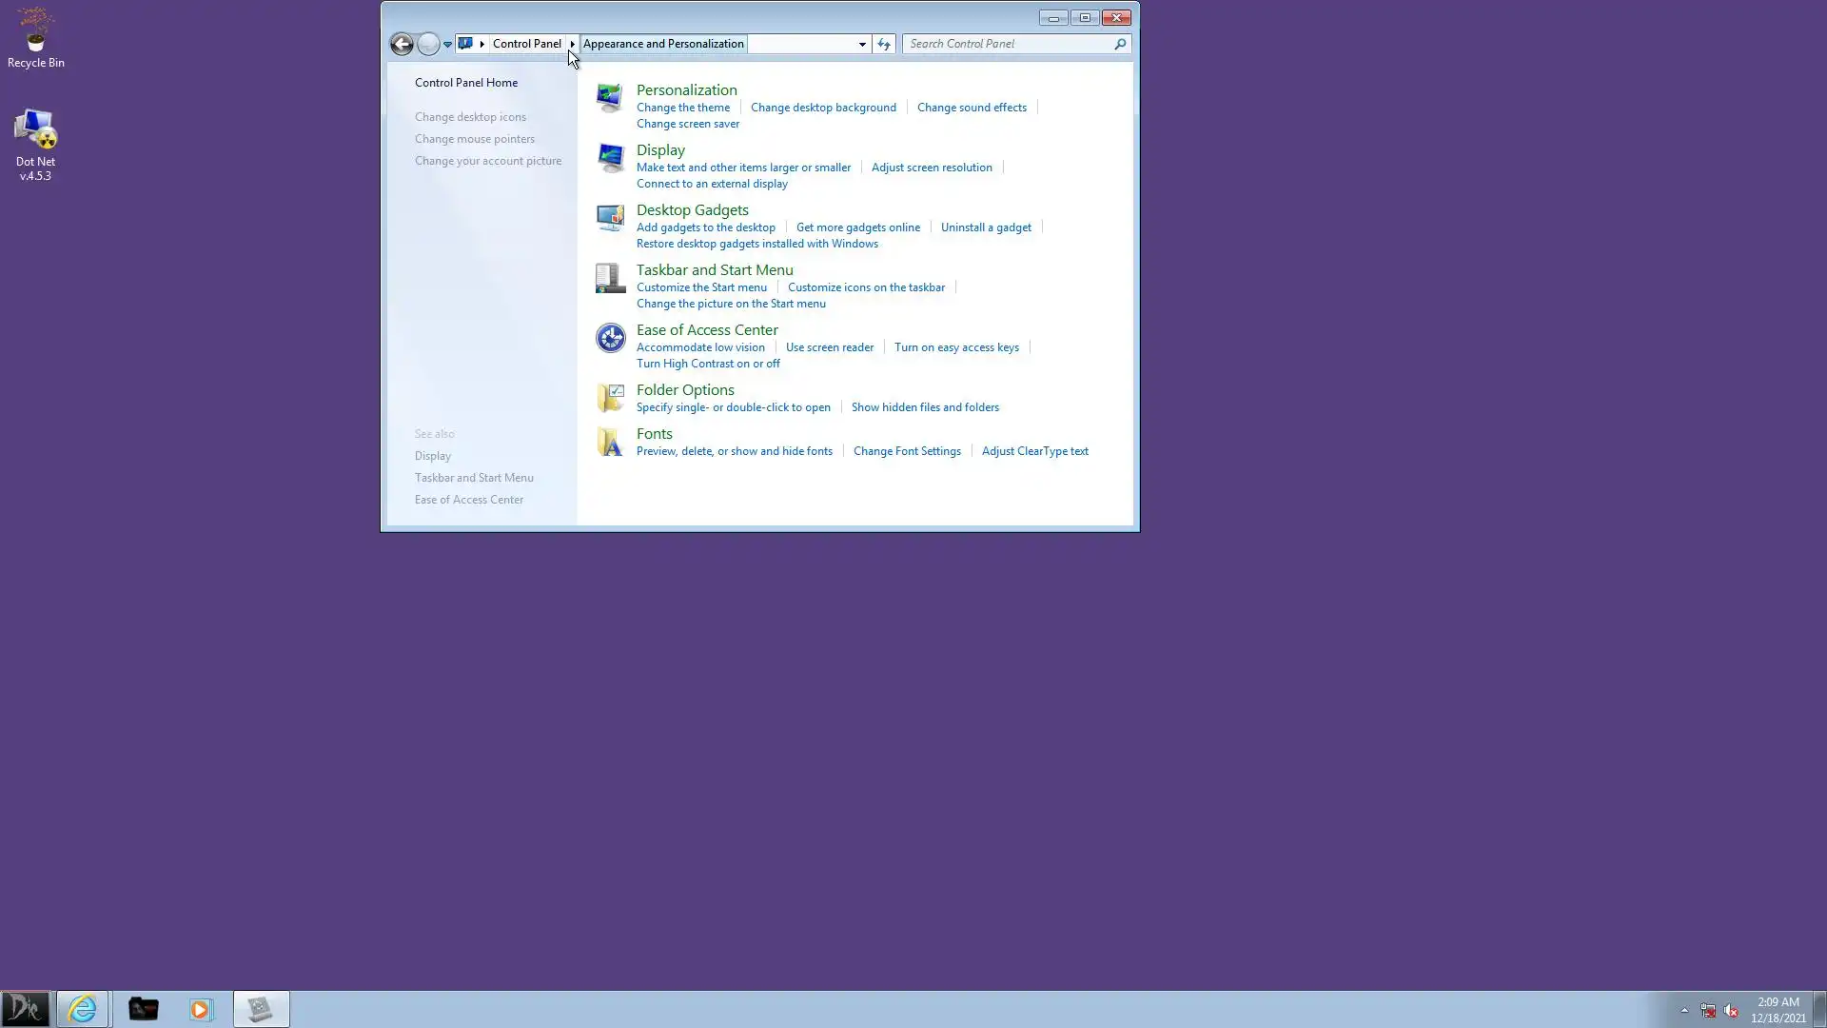Open Change desktop background link
The image size is (1827, 1028).
coord(823,108)
